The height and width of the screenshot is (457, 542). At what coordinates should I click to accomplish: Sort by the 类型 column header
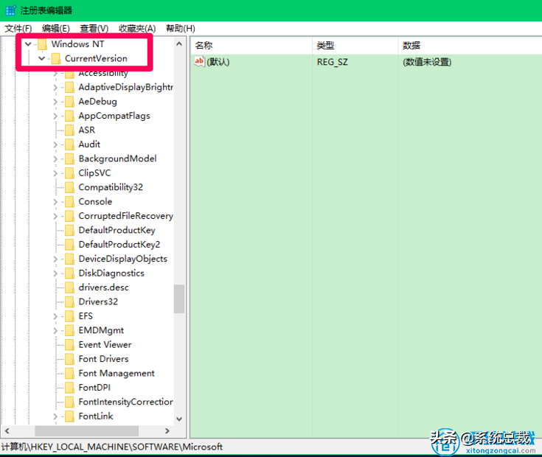[x=355, y=45]
